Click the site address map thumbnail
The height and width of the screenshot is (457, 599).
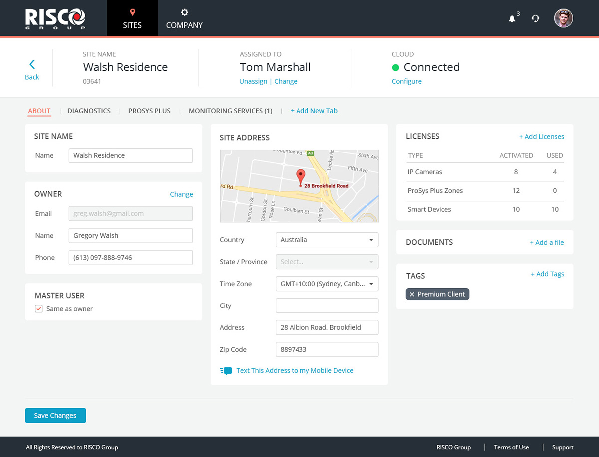click(x=299, y=186)
